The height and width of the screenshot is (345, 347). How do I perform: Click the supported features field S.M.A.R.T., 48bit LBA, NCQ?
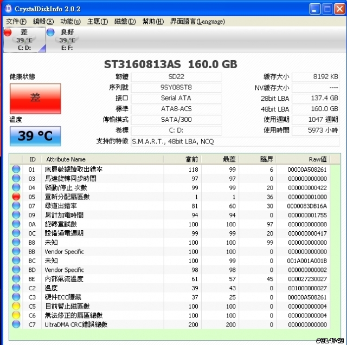pos(235,141)
